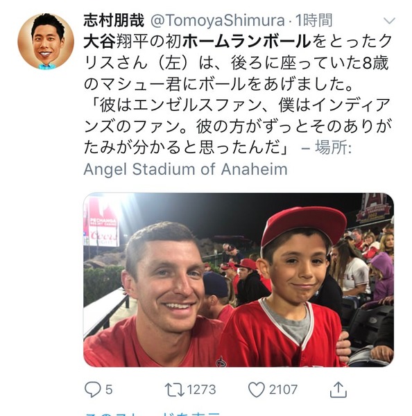Enlarge the attached fan photo

click(239, 279)
